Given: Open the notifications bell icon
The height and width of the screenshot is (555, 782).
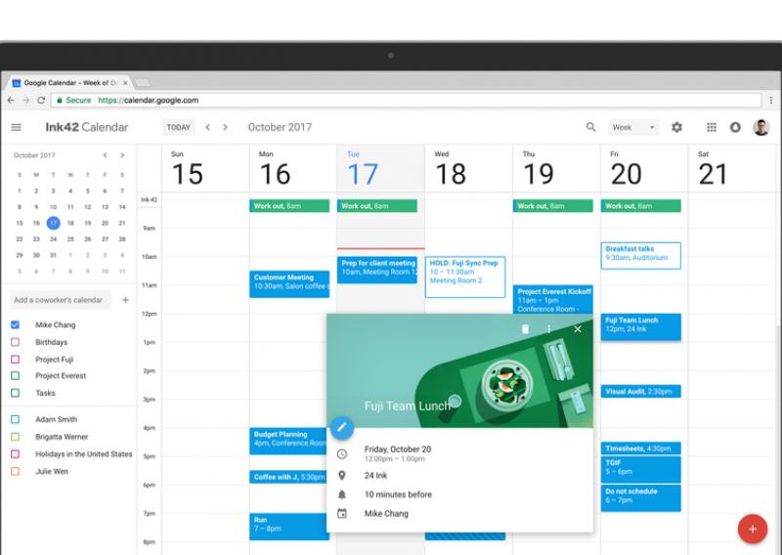Looking at the screenshot, I should pos(735,127).
